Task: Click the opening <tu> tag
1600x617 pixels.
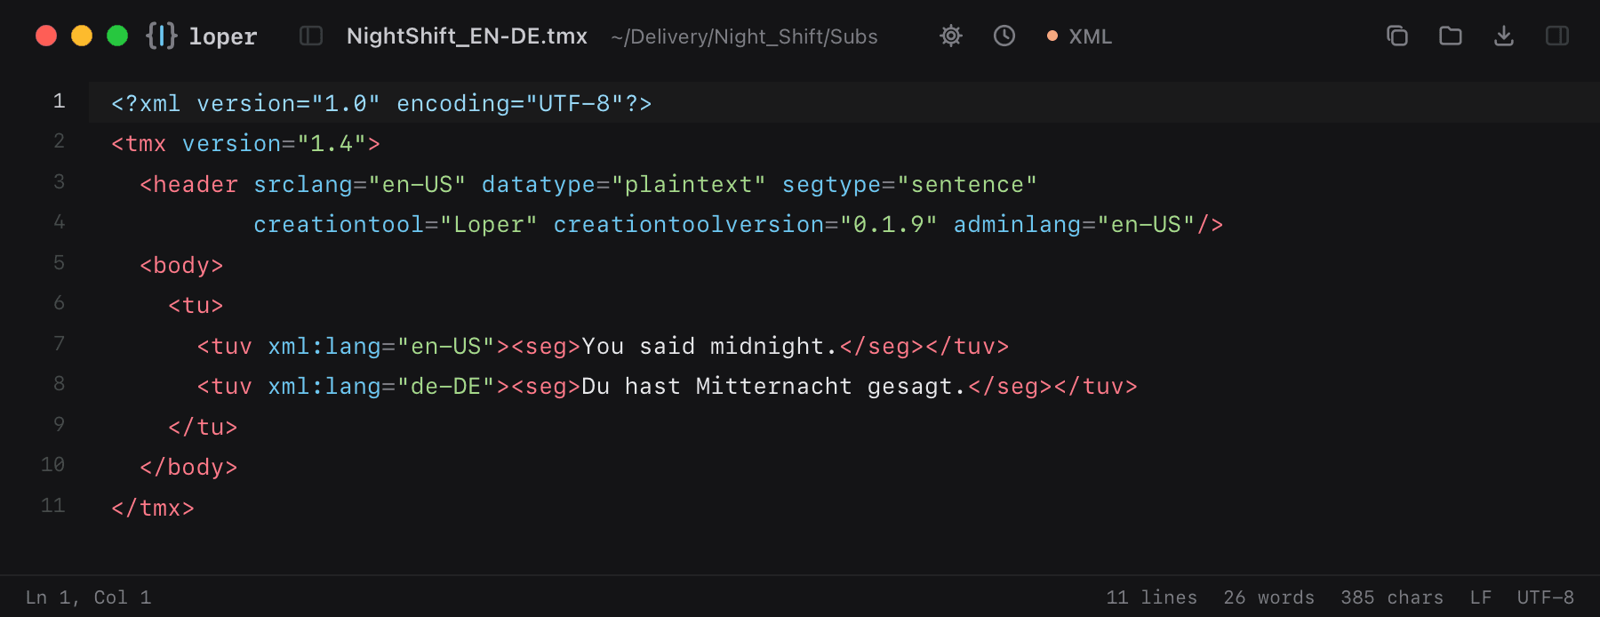Action: click(x=196, y=305)
